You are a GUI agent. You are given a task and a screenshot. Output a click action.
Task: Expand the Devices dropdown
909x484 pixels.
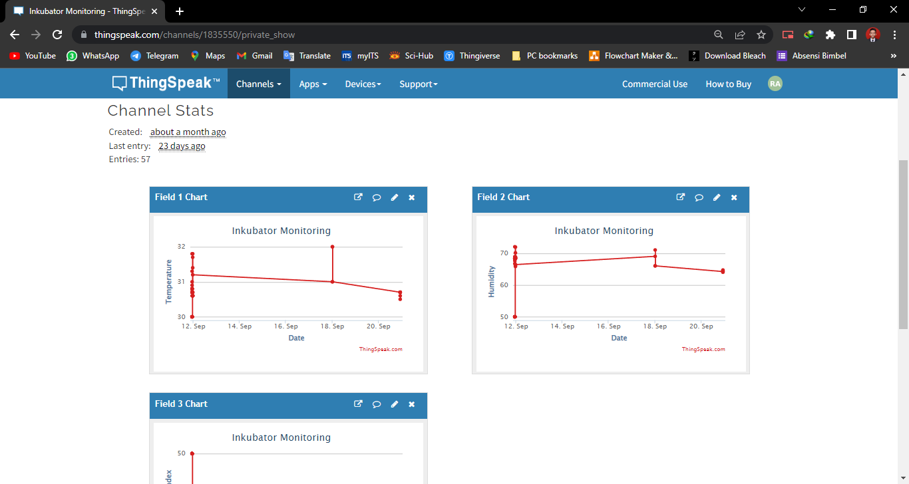point(363,84)
